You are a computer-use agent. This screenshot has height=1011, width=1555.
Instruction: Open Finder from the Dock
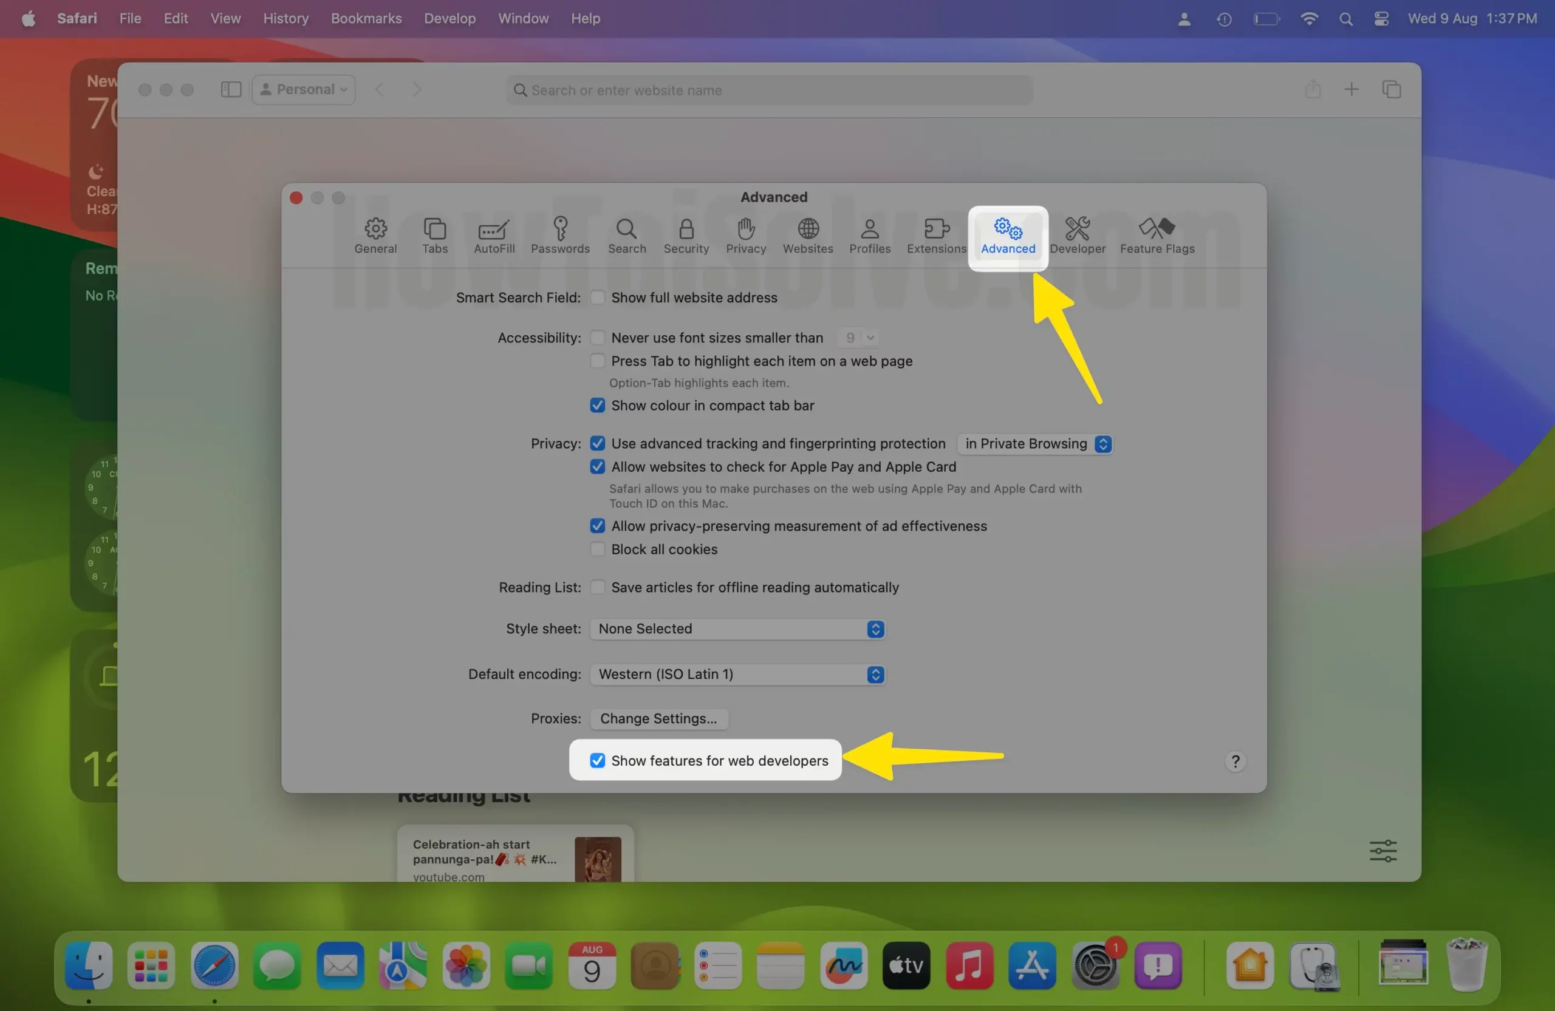click(x=89, y=965)
